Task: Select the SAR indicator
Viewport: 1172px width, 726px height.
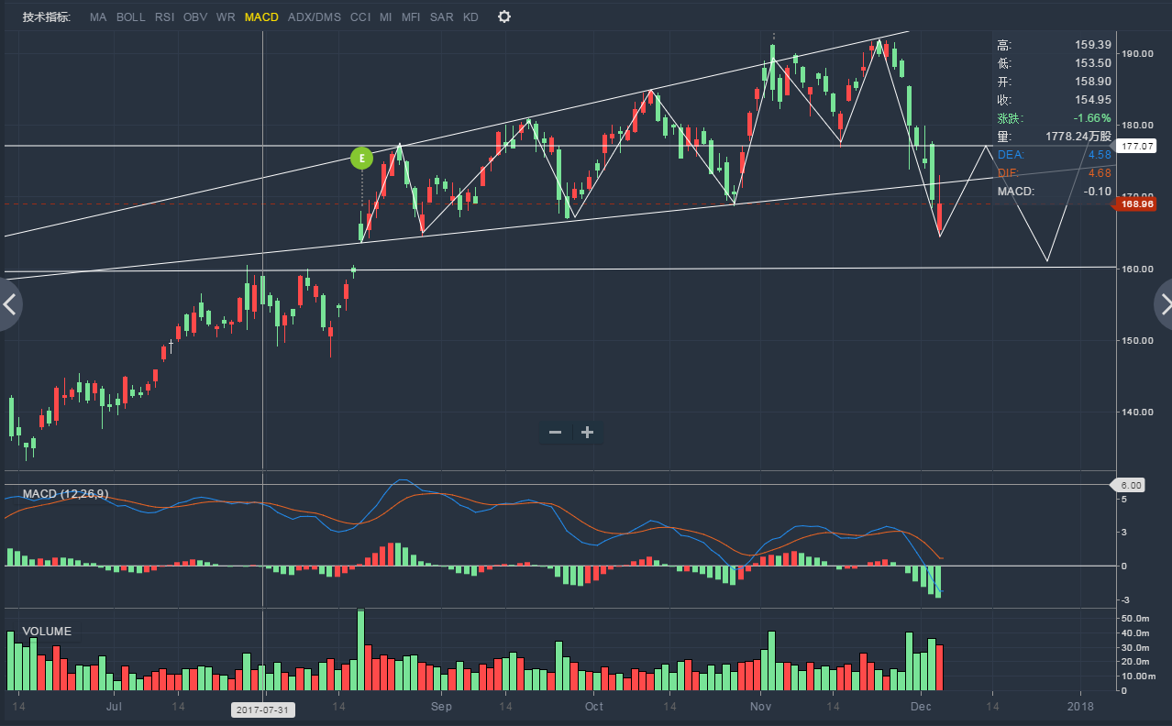Action: tap(441, 17)
